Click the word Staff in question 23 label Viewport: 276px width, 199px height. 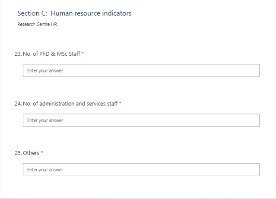74,54
